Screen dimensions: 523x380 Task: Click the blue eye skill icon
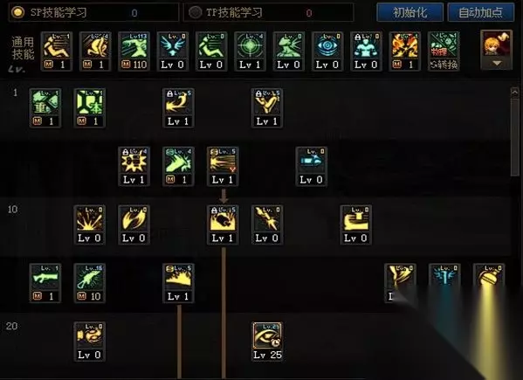point(327,51)
